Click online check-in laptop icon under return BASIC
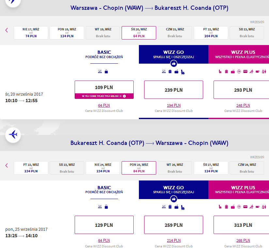Image resolution: width=269 pixels, height=249 pixels. tap(100, 207)
